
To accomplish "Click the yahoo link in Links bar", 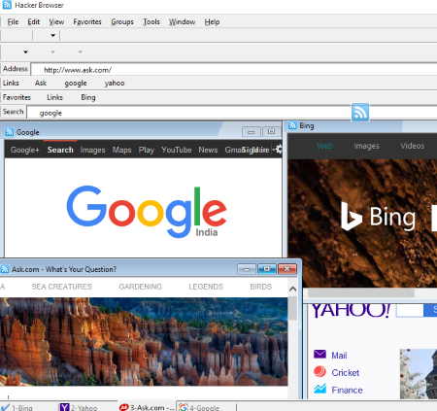I will (115, 83).
